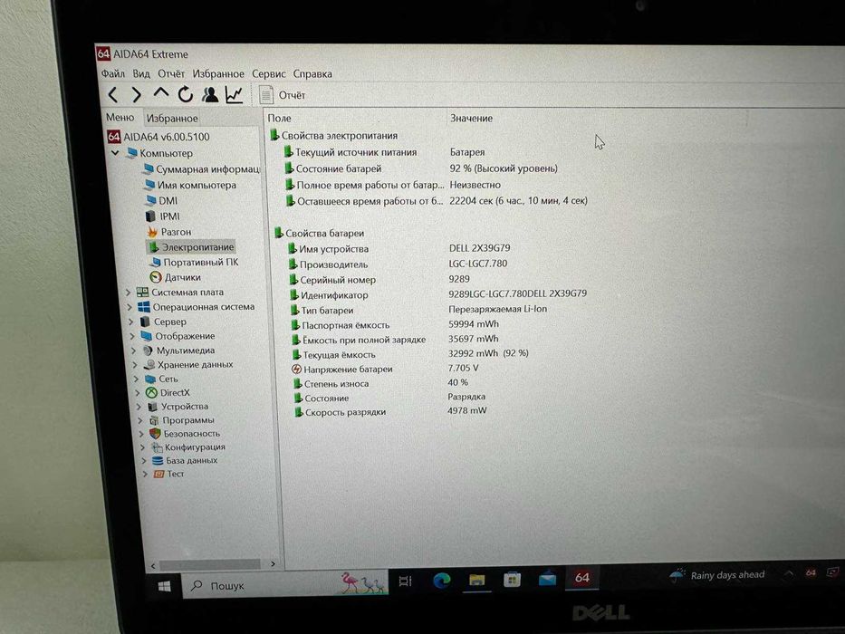Switch to the Избранное tab in side panel

point(172,118)
